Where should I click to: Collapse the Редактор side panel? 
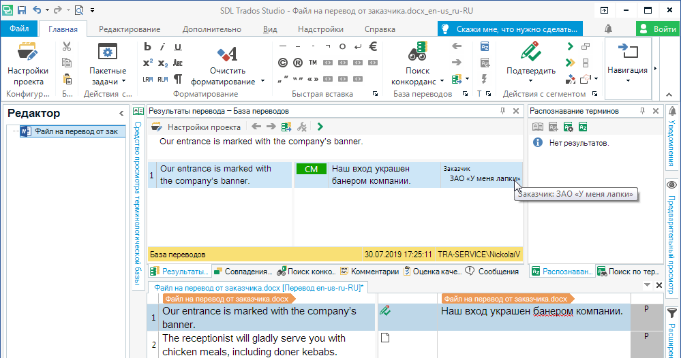click(x=121, y=114)
